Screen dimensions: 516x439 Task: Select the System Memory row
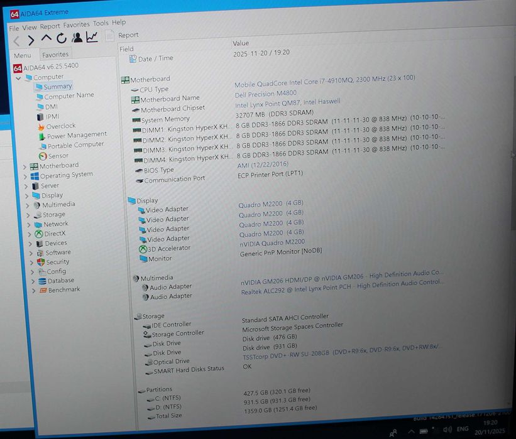point(223,116)
